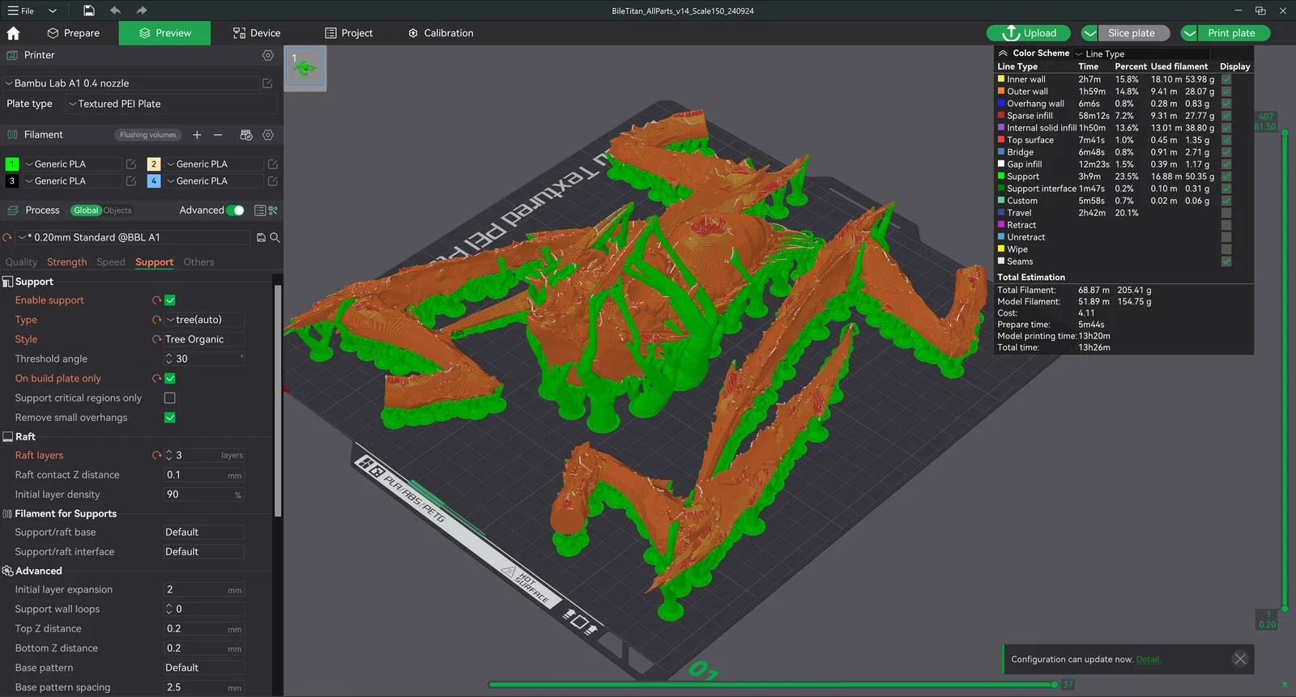Image resolution: width=1296 pixels, height=697 pixels.
Task: Toggle the Advanced mode switch
Action: (x=235, y=210)
